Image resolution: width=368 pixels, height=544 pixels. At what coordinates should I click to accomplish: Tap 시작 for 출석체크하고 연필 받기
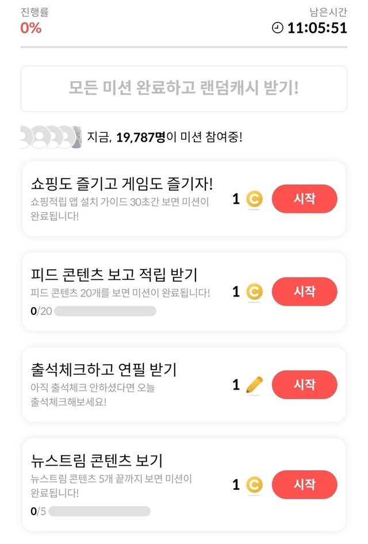click(x=304, y=385)
